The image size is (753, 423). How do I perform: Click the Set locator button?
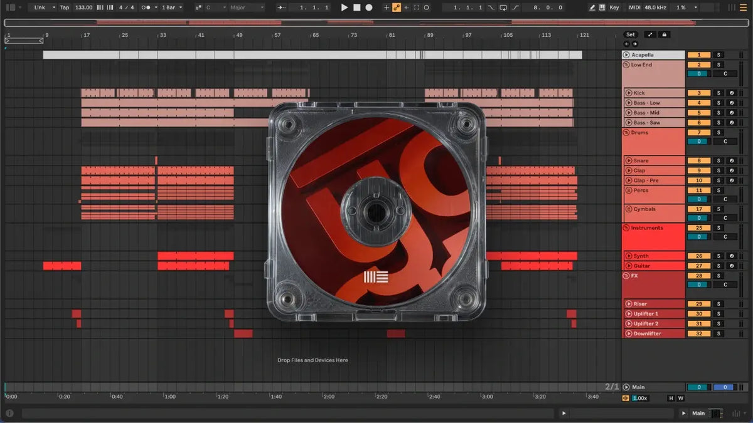tap(630, 34)
